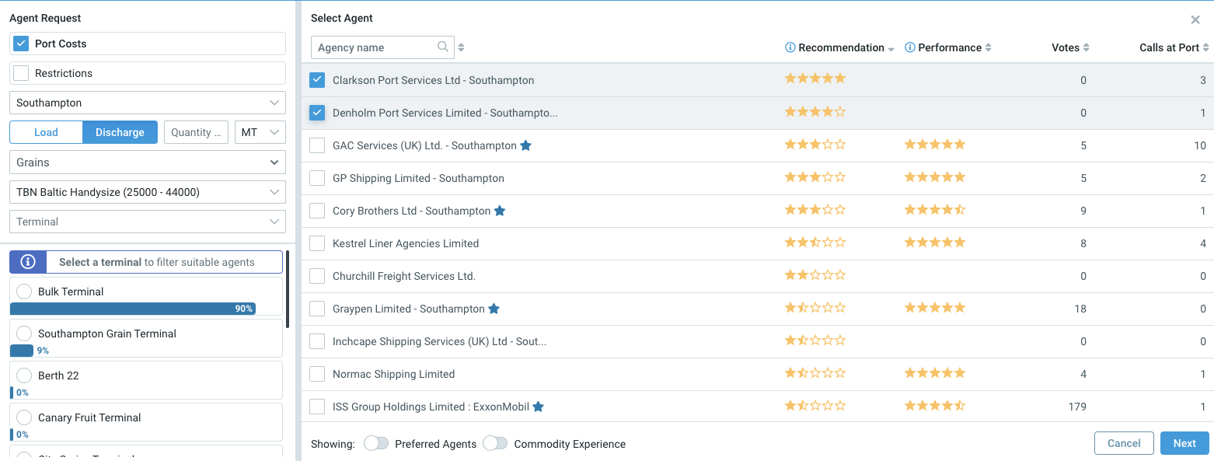This screenshot has width=1214, height=461.
Task: Click Calls at Port column header
Action: coord(1169,47)
